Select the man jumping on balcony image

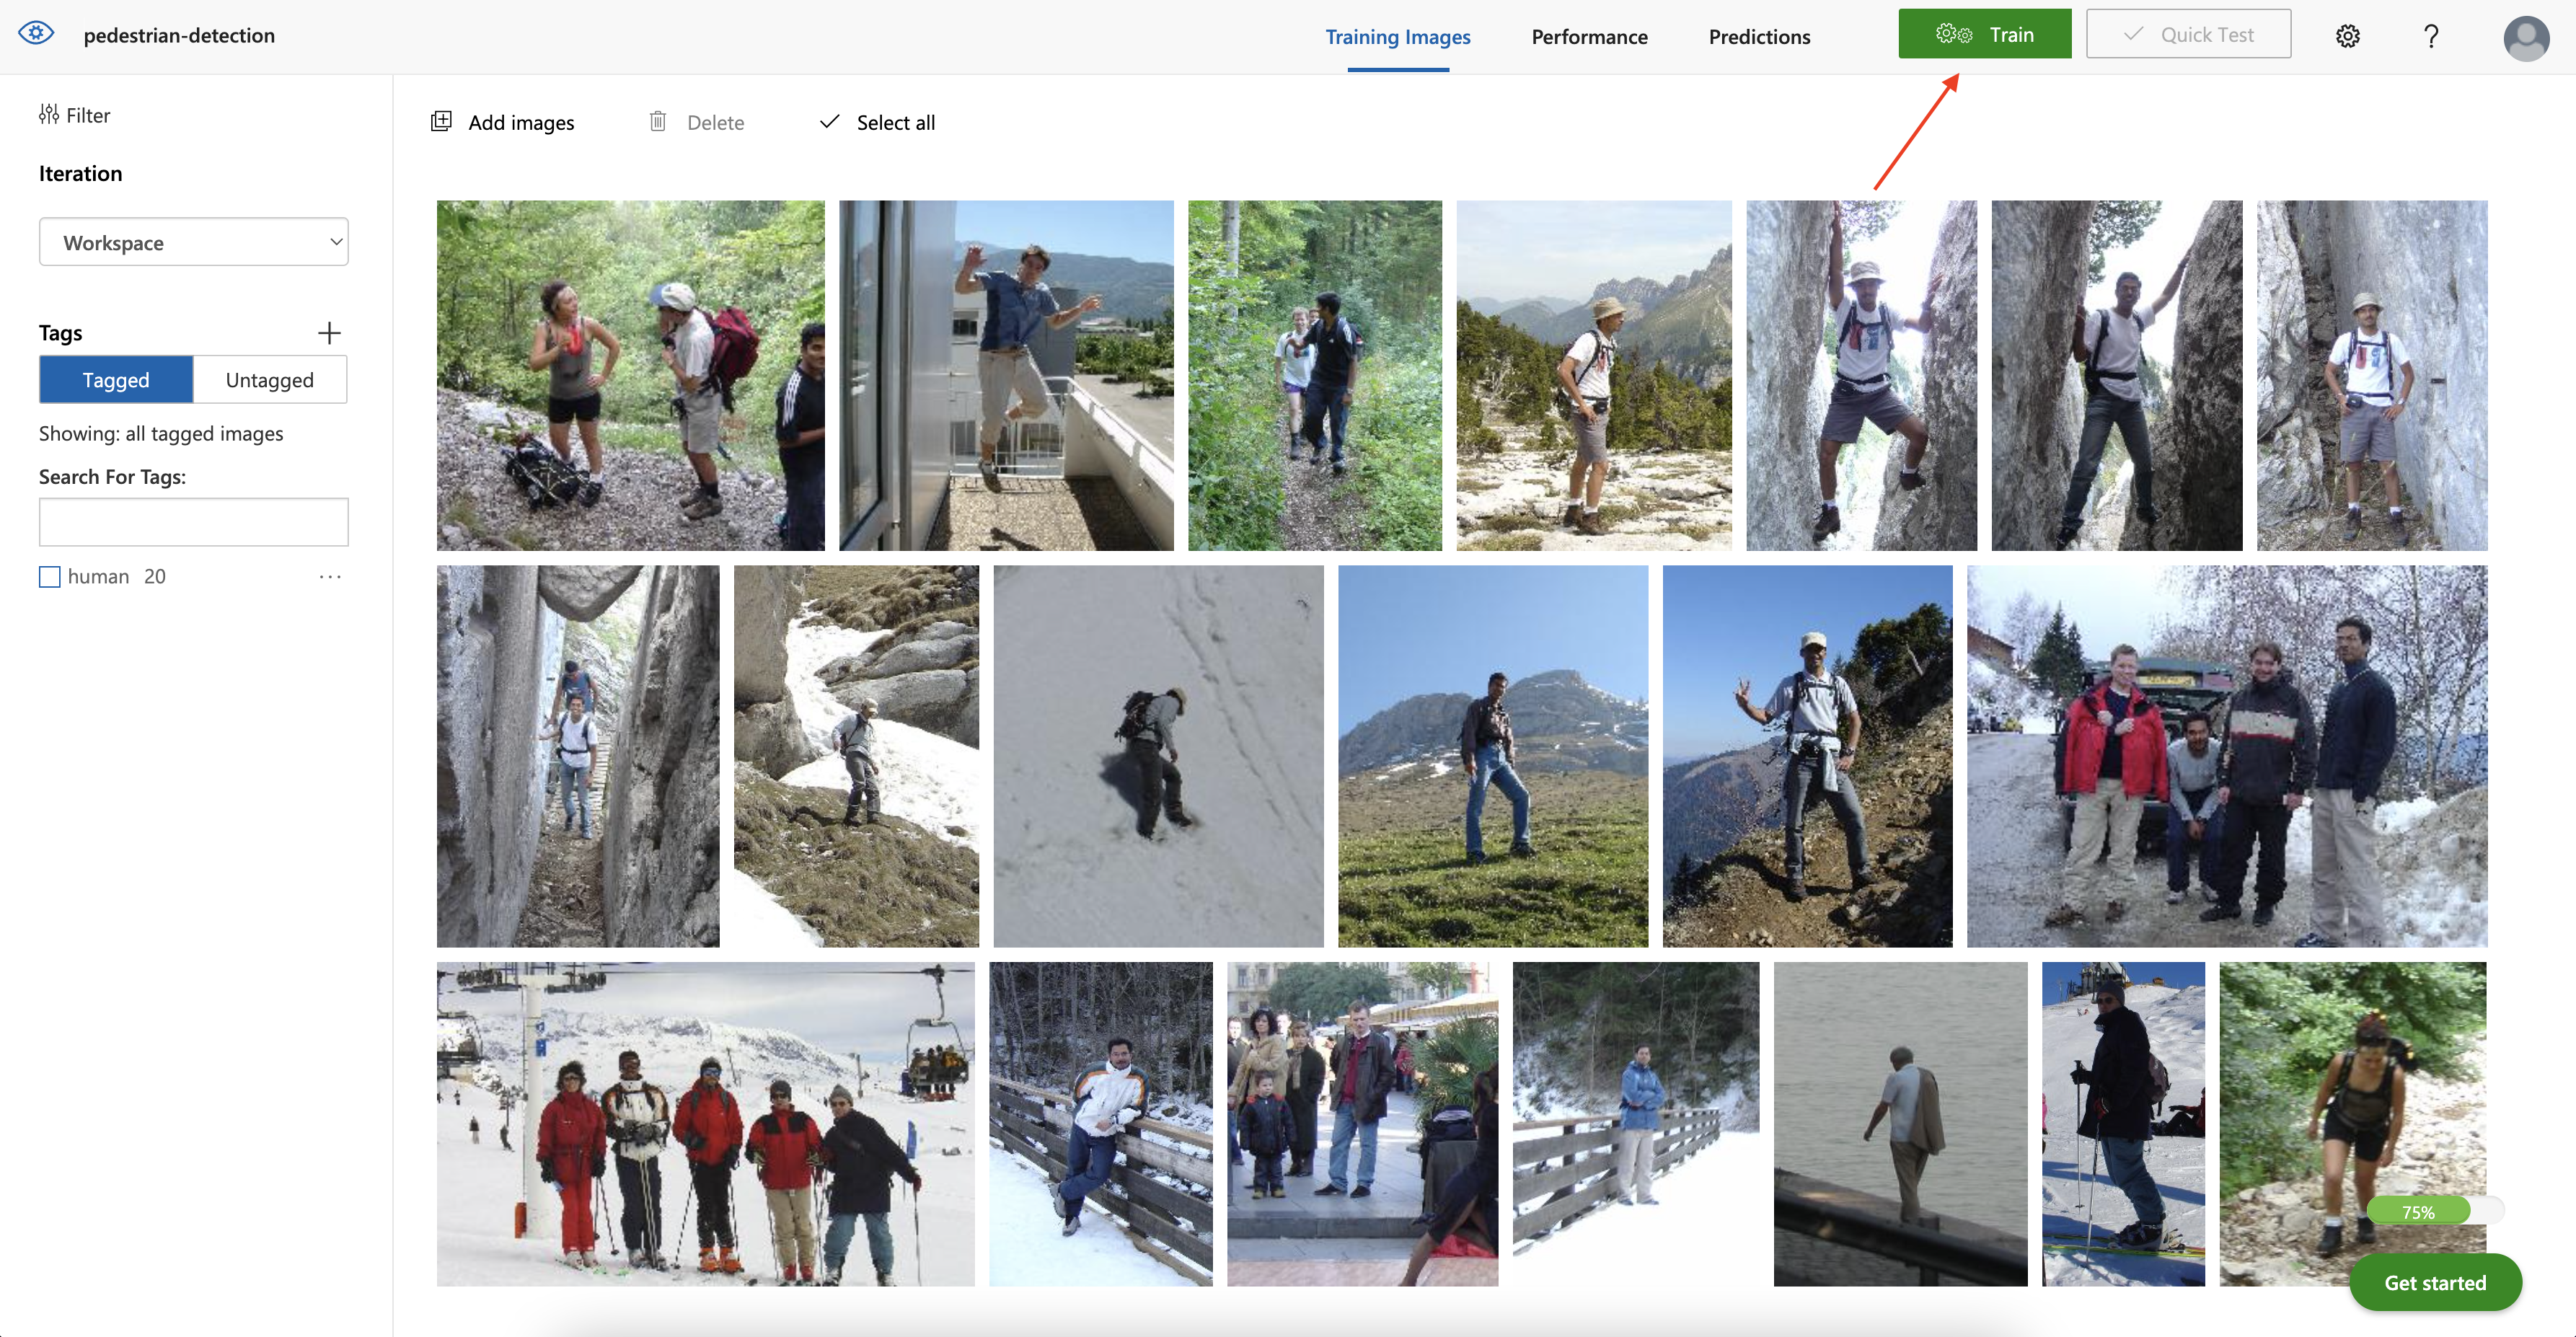tap(1006, 375)
